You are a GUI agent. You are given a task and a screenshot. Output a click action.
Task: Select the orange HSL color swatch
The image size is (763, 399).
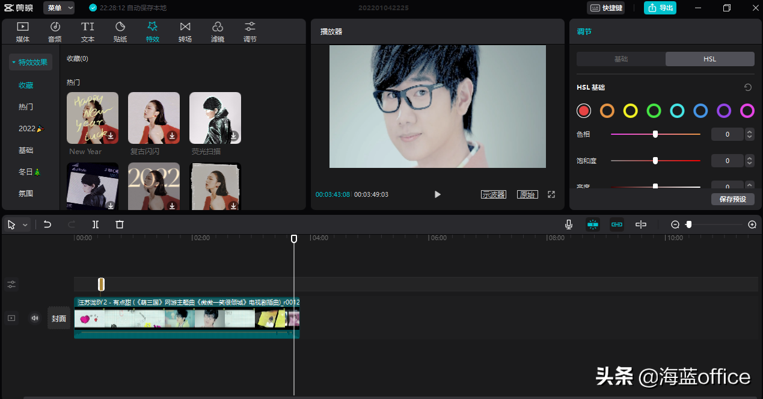point(607,111)
